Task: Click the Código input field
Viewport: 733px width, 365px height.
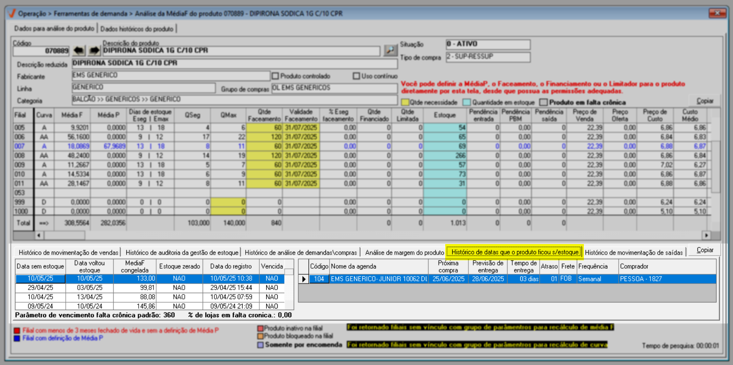Action: click(x=41, y=51)
